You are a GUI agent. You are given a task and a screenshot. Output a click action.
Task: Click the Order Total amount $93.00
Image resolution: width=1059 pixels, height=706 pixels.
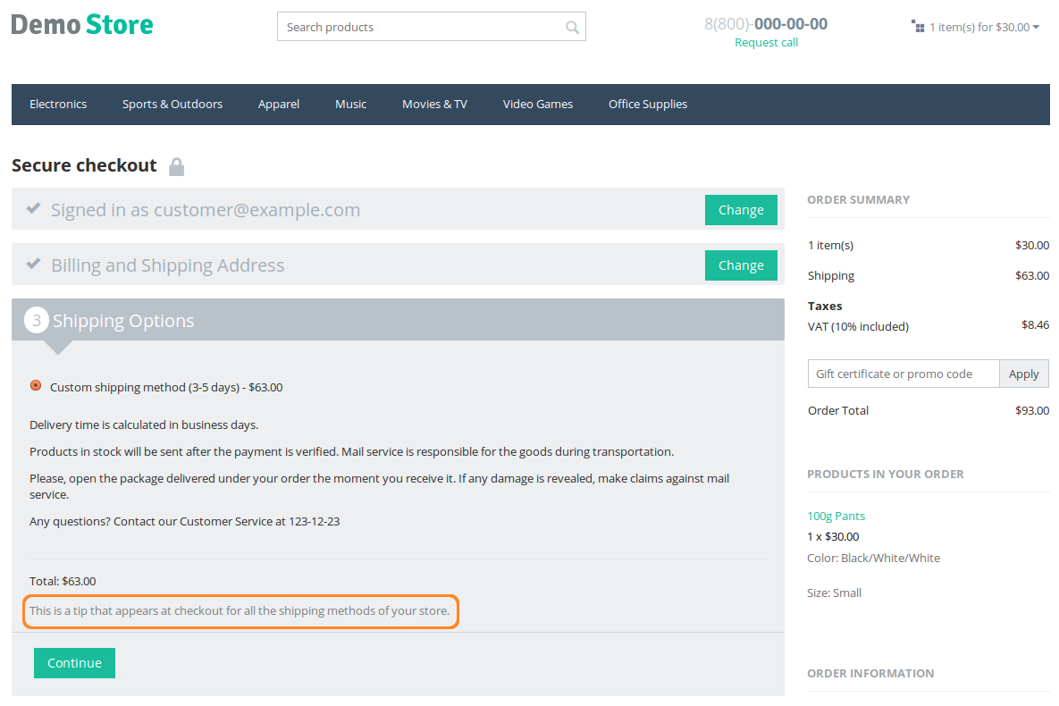point(1032,411)
